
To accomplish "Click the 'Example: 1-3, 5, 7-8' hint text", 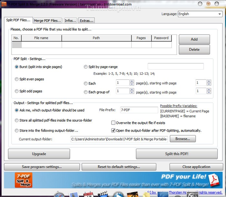I will 124,74.
